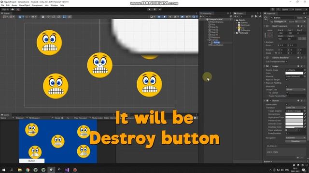Open the Tag dropdown in Inspector
309x173 pixels.
pos(280,21)
